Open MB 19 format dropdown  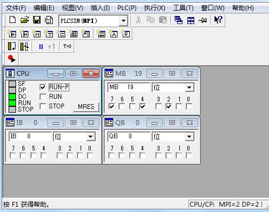coord(189,88)
